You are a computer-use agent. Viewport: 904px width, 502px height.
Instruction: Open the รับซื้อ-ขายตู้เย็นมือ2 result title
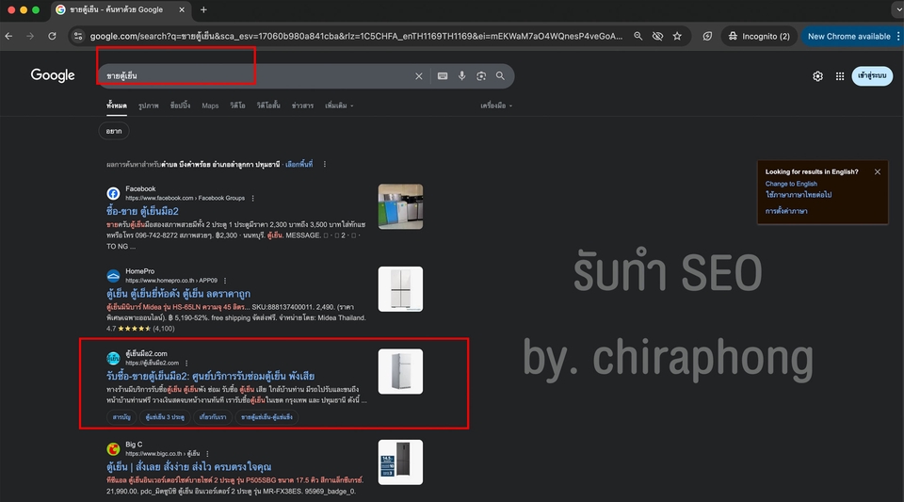click(x=210, y=376)
